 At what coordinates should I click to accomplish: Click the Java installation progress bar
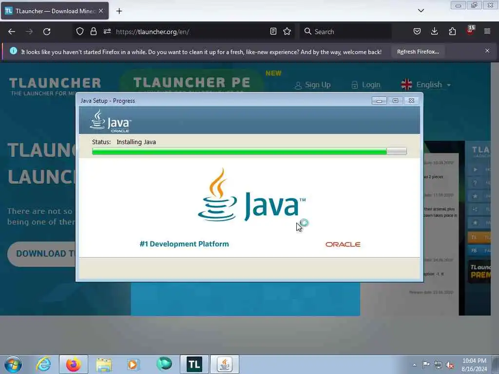tap(249, 151)
